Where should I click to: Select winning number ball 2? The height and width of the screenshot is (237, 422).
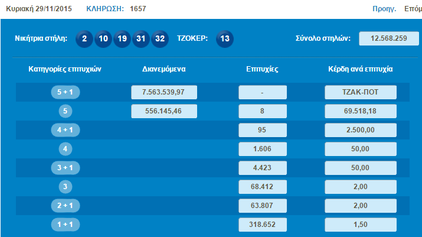click(84, 39)
